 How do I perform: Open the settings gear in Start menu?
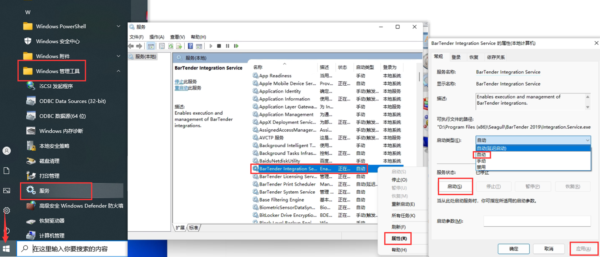(7, 210)
